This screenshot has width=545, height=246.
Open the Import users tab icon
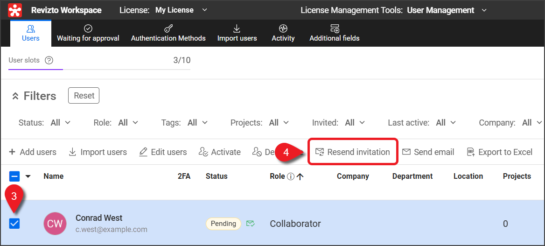click(x=237, y=28)
